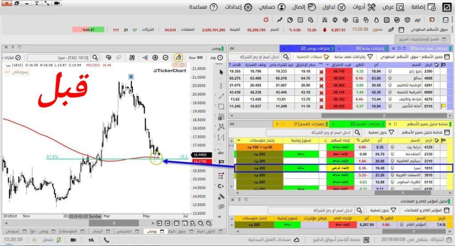455x246 pixels.
Task: Click the video camera icon in status bar
Action: pyautogui.click(x=73, y=240)
